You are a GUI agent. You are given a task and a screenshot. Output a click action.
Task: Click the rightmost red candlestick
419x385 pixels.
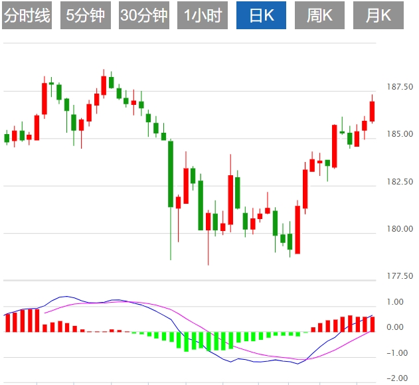coord(372,112)
